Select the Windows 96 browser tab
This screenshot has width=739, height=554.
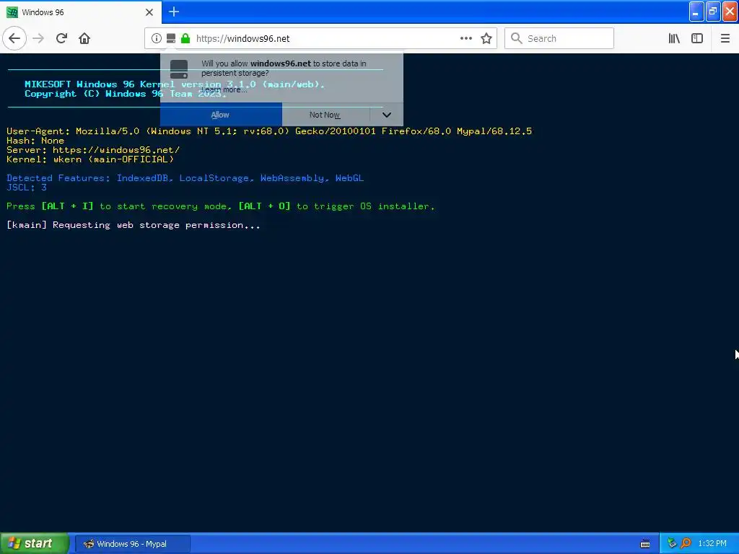click(80, 12)
